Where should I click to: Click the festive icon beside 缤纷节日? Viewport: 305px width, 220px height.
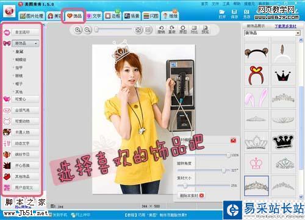[x=7, y=154]
